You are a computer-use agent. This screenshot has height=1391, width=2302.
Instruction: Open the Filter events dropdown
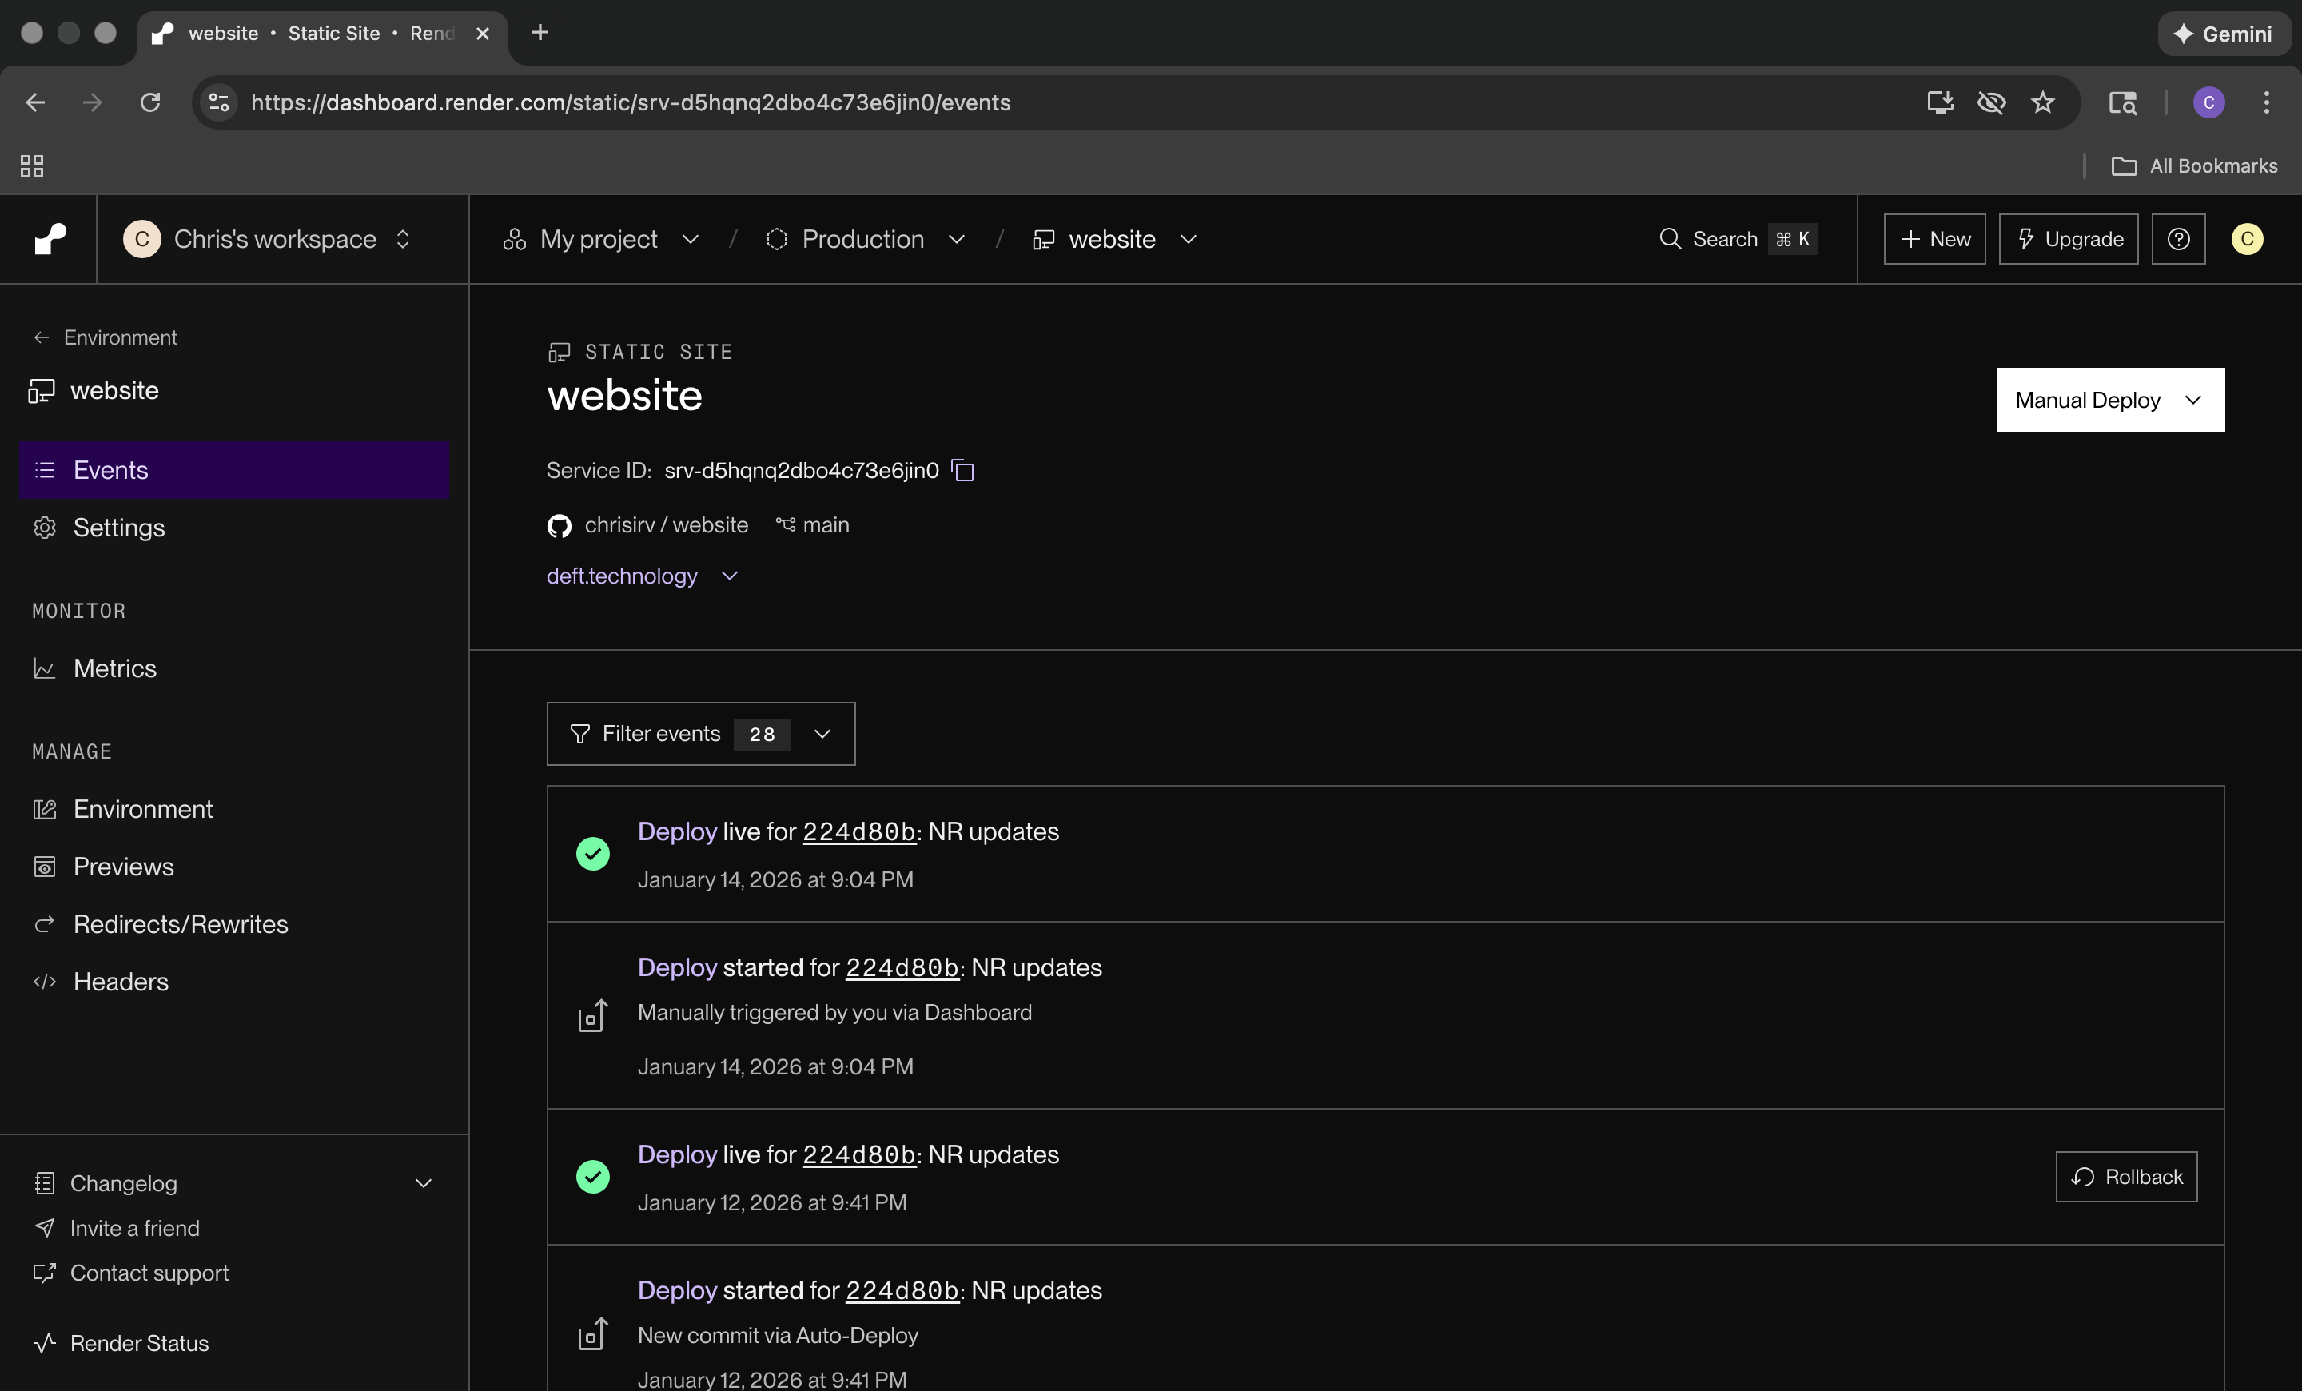point(701,734)
